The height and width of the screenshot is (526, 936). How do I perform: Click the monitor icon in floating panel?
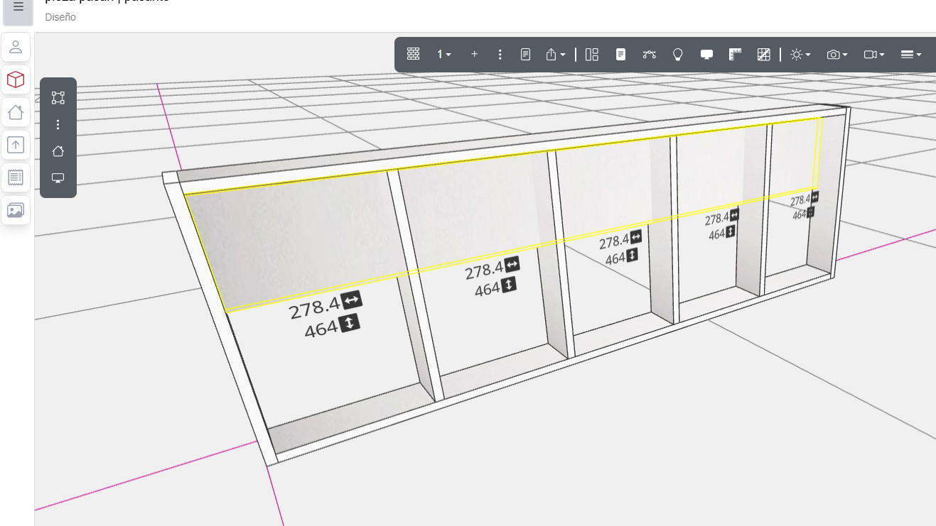58,177
